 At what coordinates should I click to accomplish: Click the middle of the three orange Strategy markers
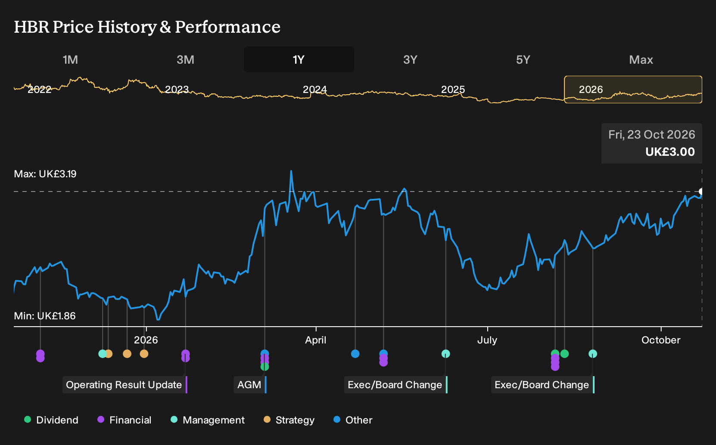tap(127, 354)
